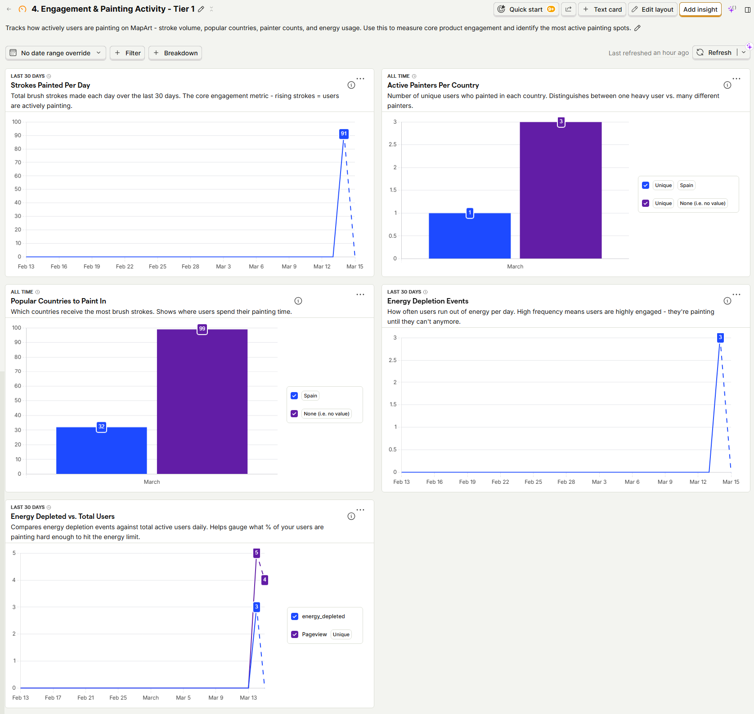Edit the dashboard description with the pencil icon

coord(637,28)
